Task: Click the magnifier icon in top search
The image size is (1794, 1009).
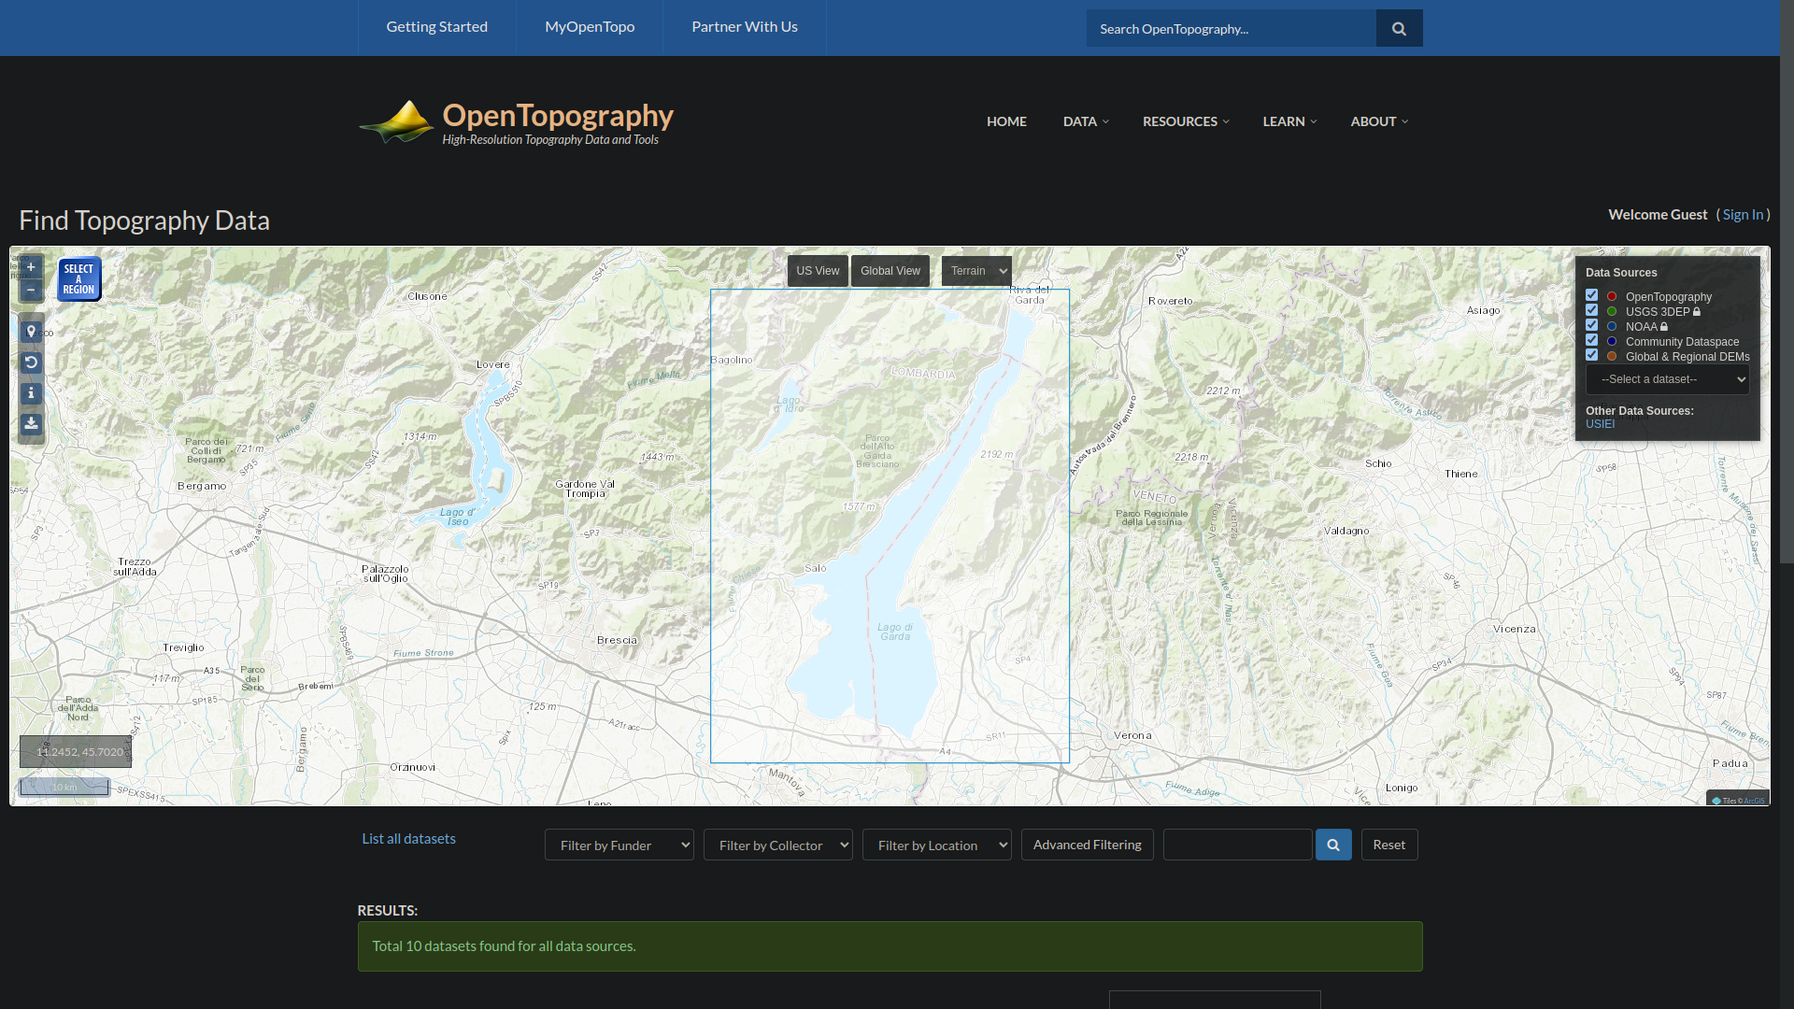Action: click(1399, 29)
